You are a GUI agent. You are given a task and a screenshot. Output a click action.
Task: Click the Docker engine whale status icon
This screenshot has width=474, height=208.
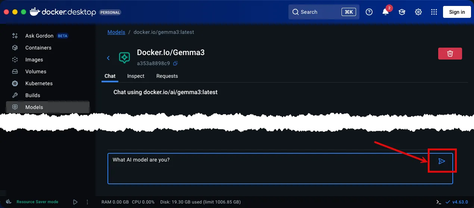[x=9, y=202]
